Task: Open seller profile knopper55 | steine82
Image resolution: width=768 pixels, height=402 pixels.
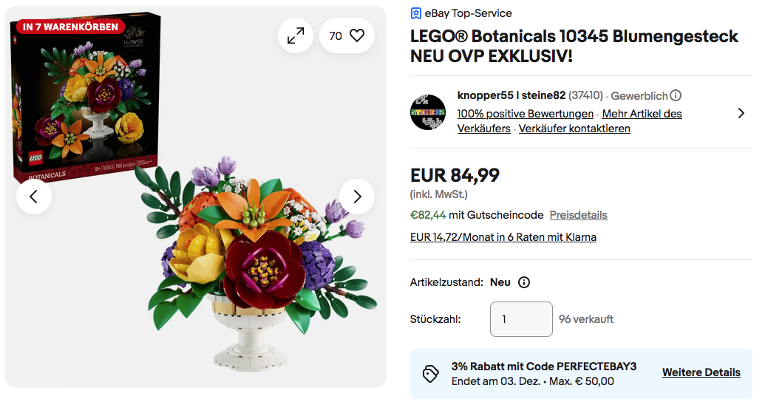Action: (x=512, y=95)
